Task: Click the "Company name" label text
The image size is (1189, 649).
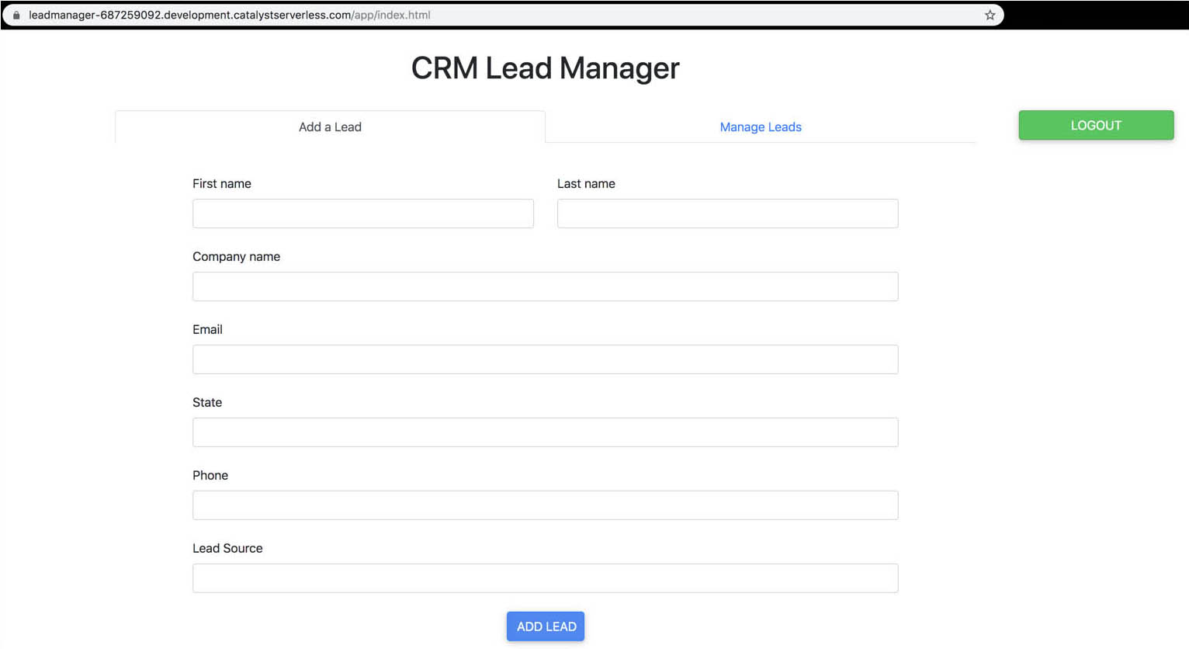Action: coord(236,257)
